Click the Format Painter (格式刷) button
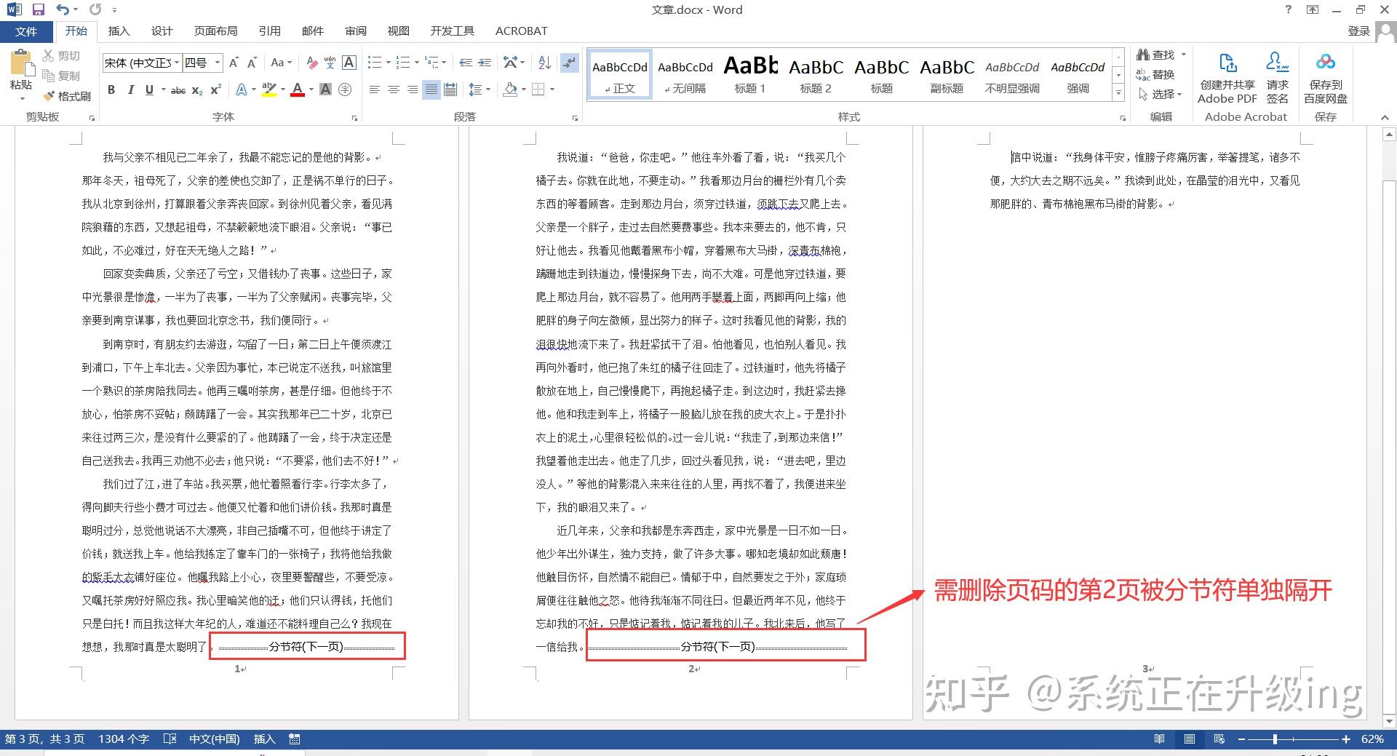Image resolution: width=1397 pixels, height=756 pixels. click(x=67, y=96)
